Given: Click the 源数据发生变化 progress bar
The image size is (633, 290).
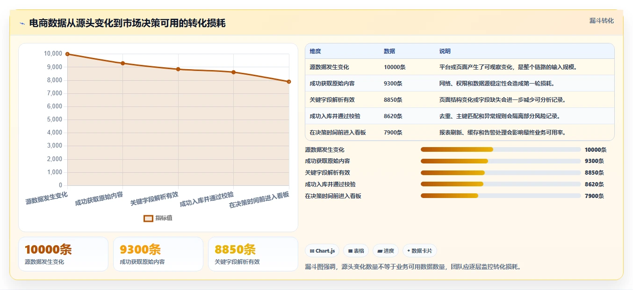Looking at the screenshot, I should (x=501, y=149).
